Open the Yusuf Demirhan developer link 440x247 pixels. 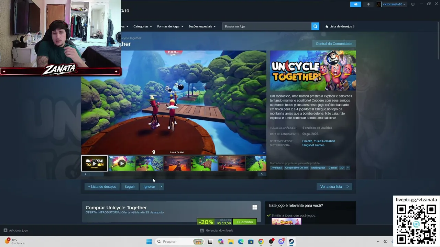[324, 141]
